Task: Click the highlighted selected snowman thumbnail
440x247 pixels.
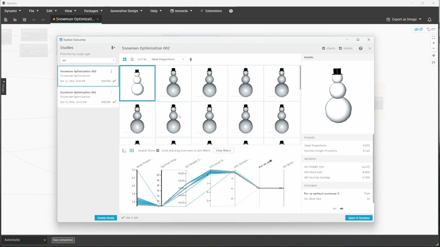Action: click(137, 83)
